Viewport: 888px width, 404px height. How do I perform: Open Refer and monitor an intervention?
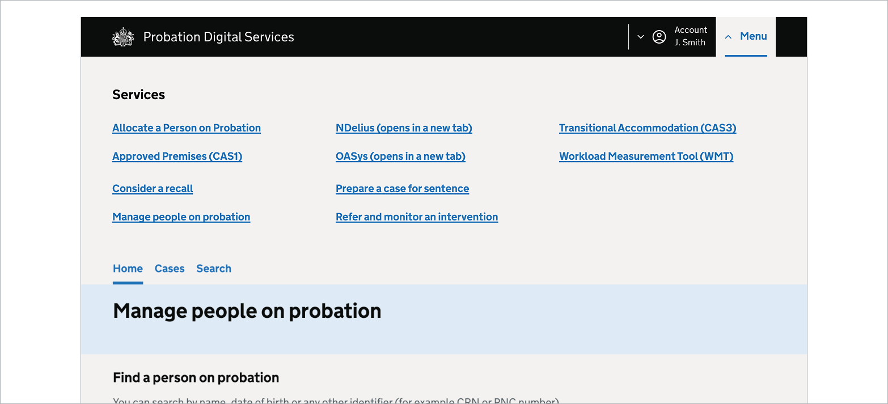[x=417, y=216]
